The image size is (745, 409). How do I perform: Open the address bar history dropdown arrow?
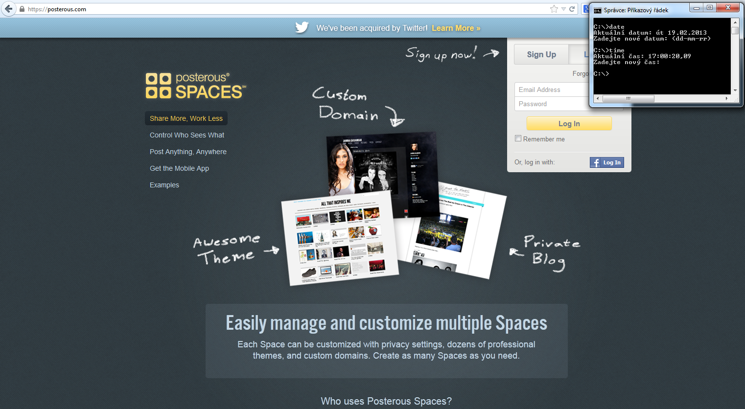tap(563, 9)
